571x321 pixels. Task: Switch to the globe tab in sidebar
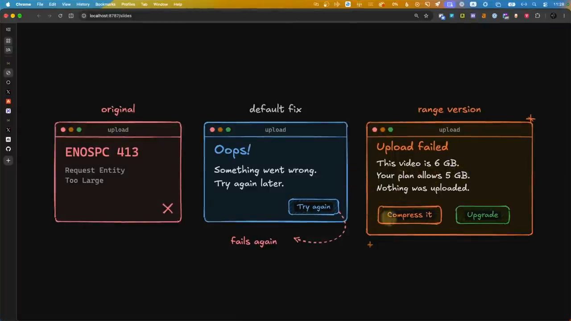pos(8,73)
